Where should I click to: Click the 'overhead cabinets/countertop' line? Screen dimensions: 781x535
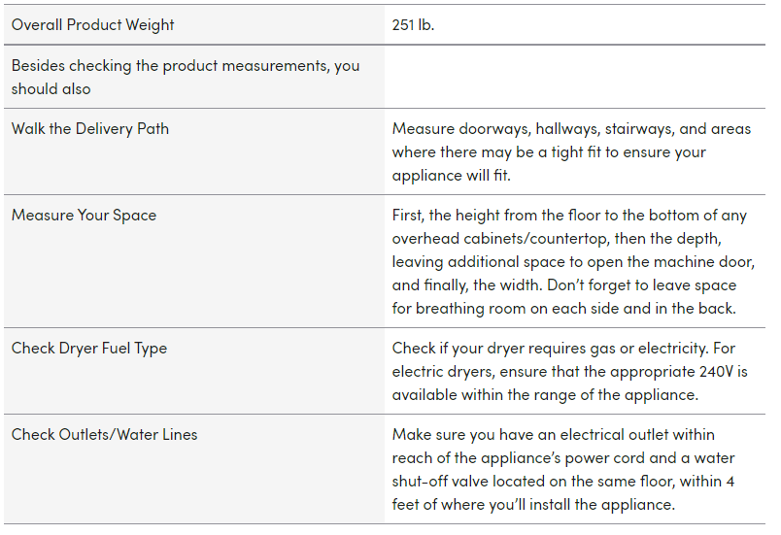pyautogui.click(x=557, y=239)
